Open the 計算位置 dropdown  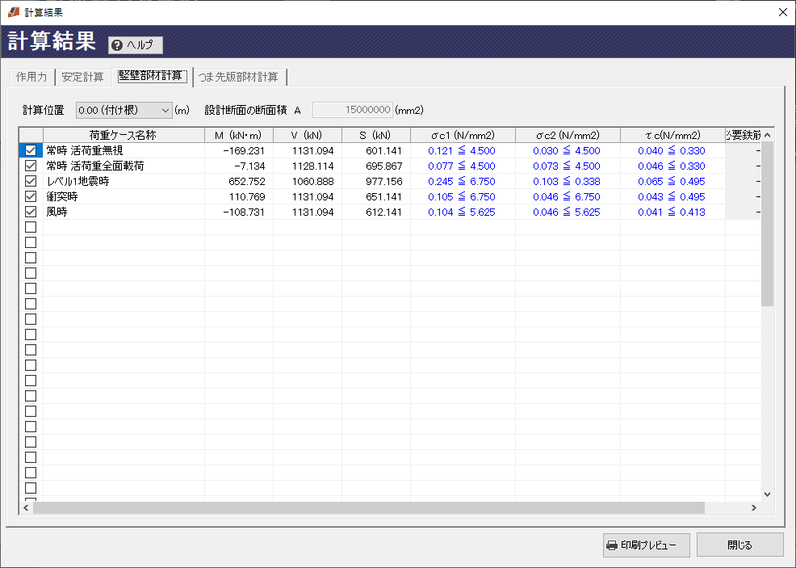(x=124, y=110)
